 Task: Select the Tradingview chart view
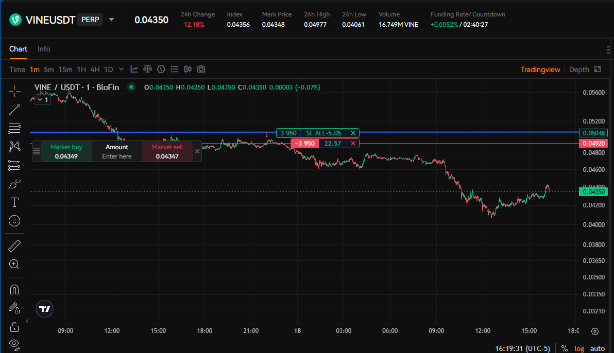point(540,69)
